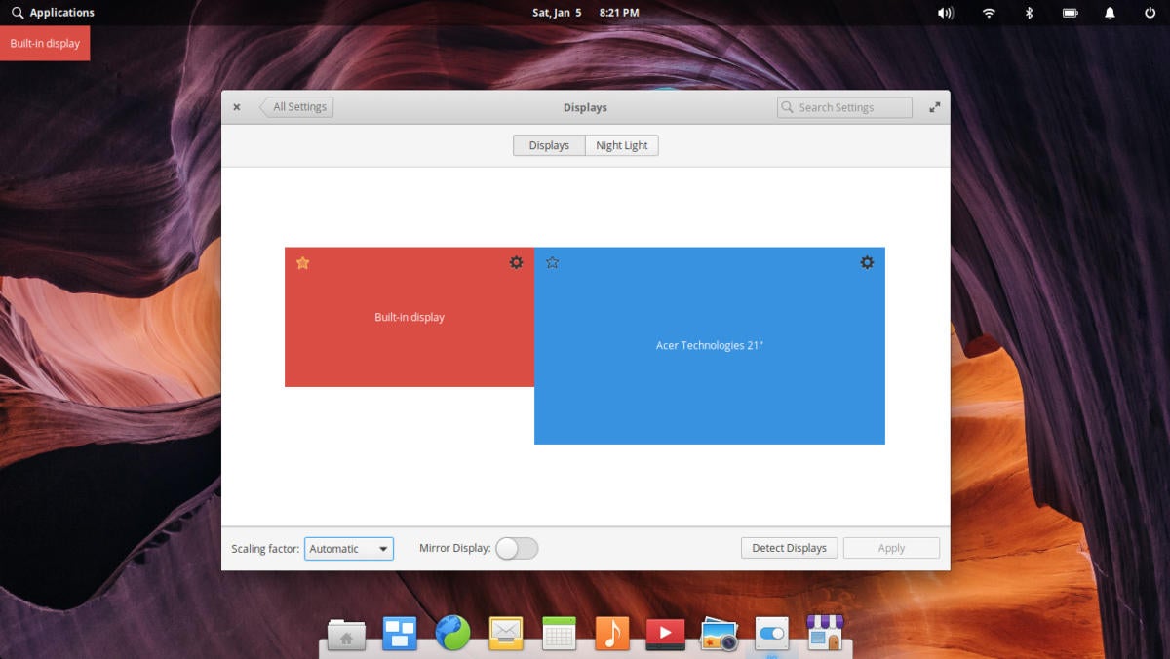Image resolution: width=1170 pixels, height=659 pixels.
Task: Select the red Built-in display rectangle
Action: click(409, 317)
